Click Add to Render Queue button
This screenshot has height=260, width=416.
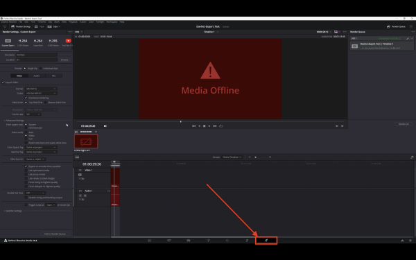pyautogui.click(x=55, y=234)
